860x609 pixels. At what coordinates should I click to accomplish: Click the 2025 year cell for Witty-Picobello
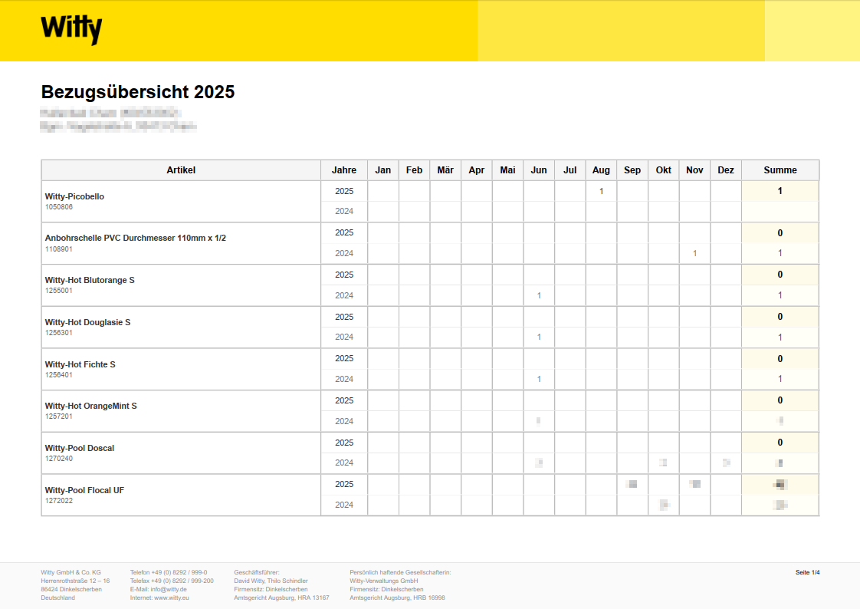click(x=344, y=191)
